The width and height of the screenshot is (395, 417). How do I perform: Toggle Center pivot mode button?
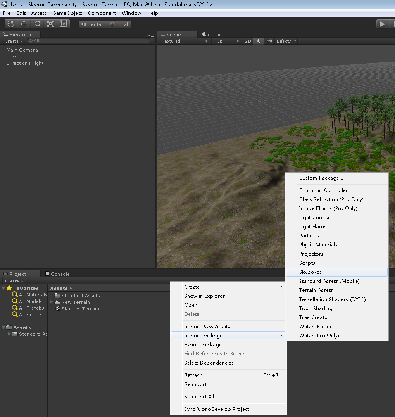coord(92,24)
